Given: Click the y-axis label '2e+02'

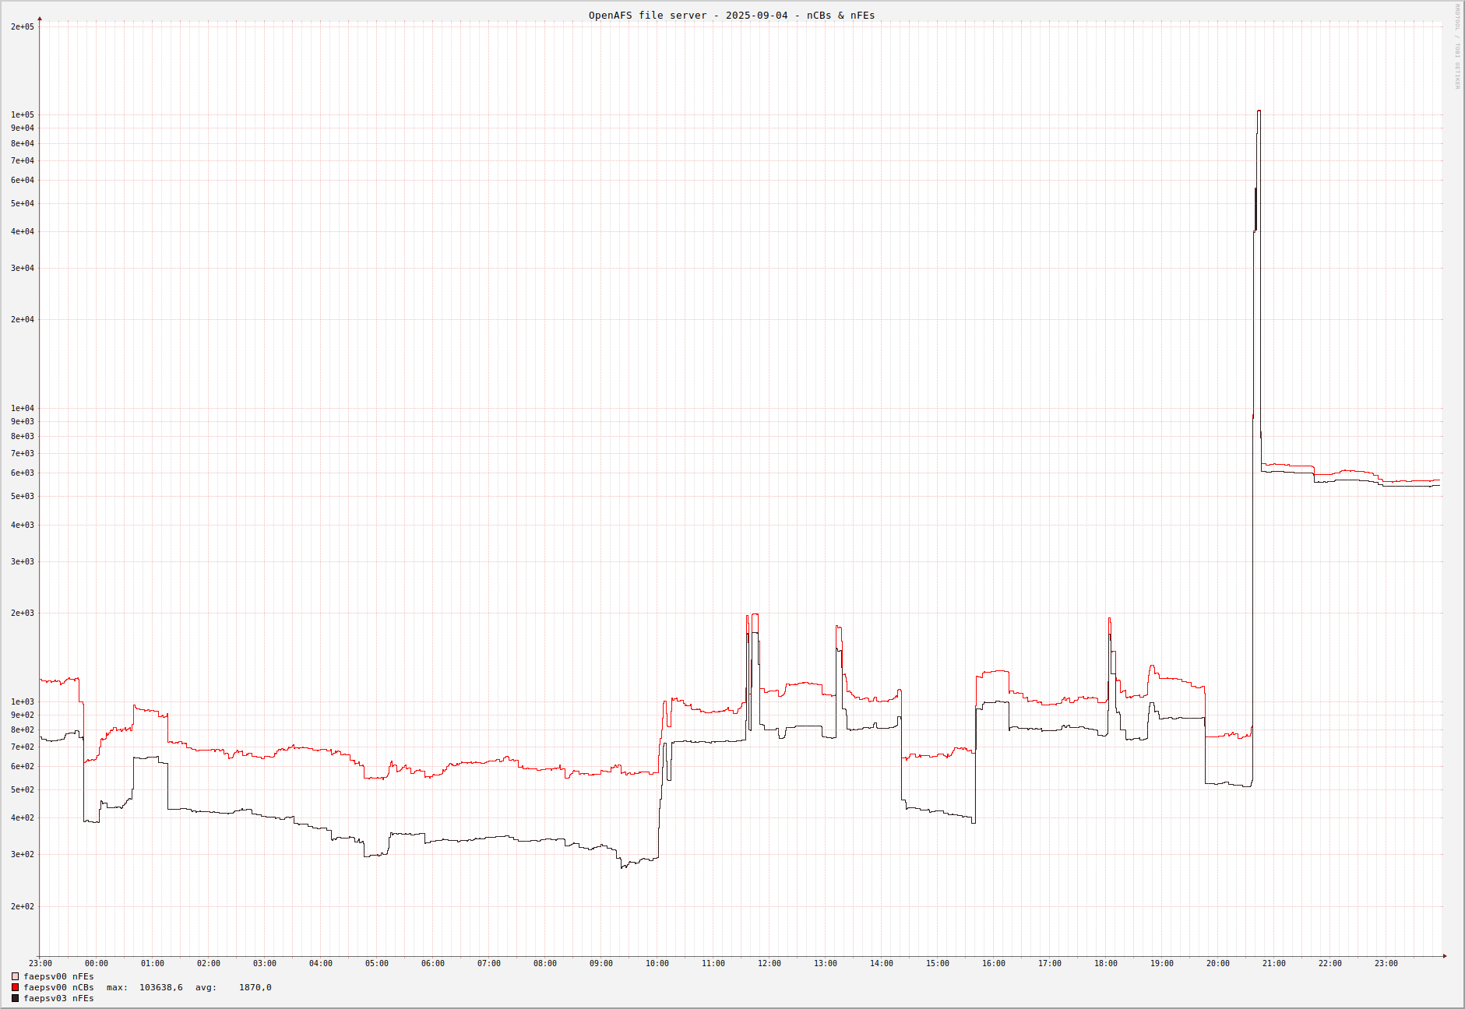Looking at the screenshot, I should (23, 906).
